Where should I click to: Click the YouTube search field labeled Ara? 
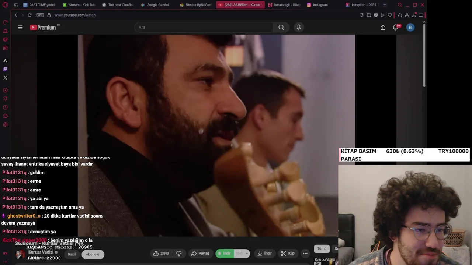tap(204, 27)
